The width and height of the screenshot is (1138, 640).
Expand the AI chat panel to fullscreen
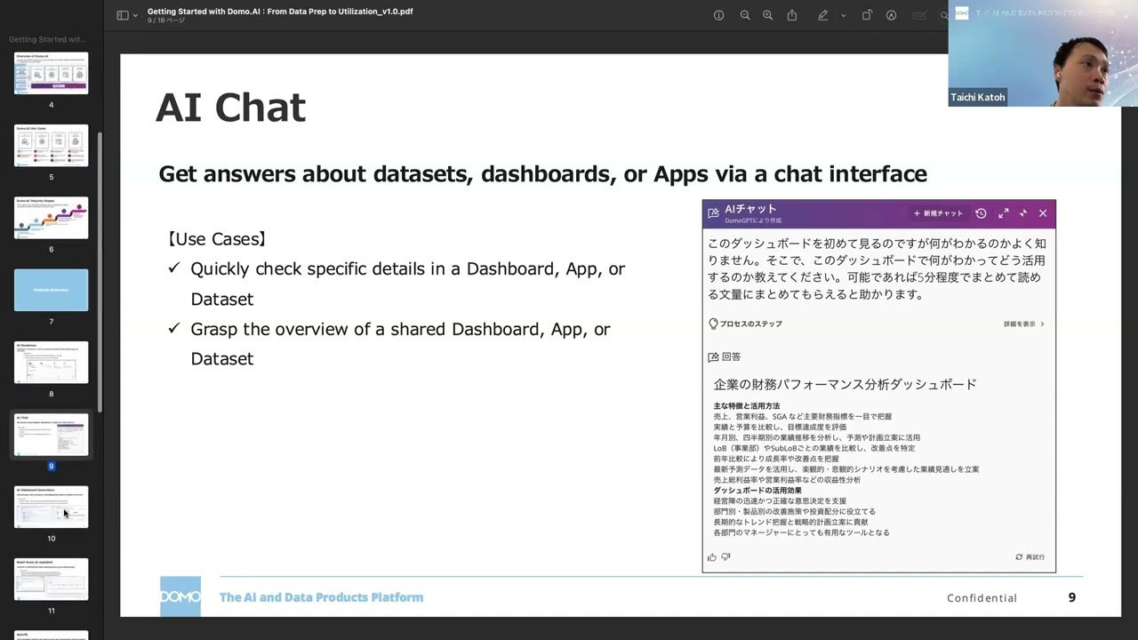coord(1004,213)
